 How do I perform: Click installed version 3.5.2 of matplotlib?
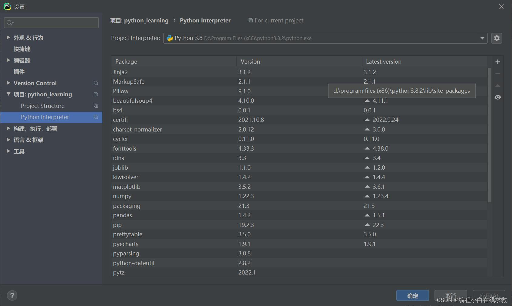pos(244,187)
